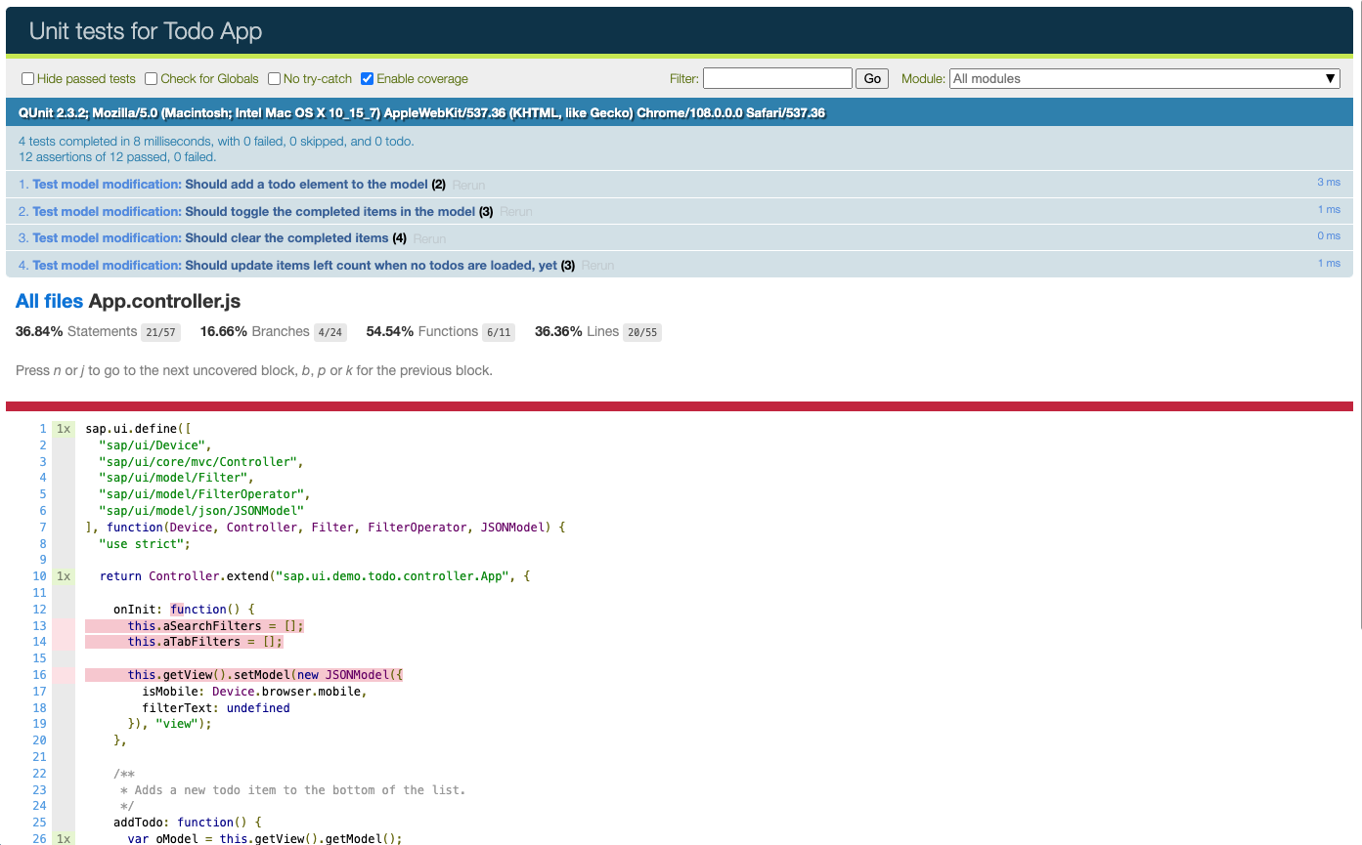Screen dimensions: 1362x845
Task: Click the '12 assertions of 12 passed' line
Action: [x=117, y=157]
